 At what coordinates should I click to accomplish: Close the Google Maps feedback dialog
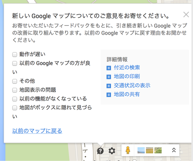(x=186, y=14)
